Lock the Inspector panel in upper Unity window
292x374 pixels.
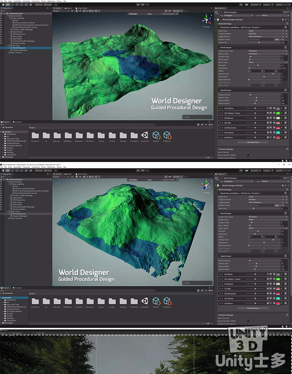(x=287, y=8)
